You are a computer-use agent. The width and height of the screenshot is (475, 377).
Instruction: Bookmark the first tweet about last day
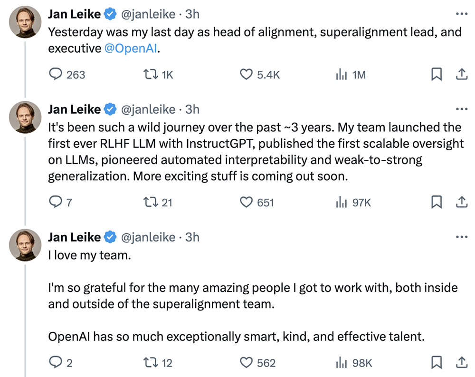[x=436, y=75]
